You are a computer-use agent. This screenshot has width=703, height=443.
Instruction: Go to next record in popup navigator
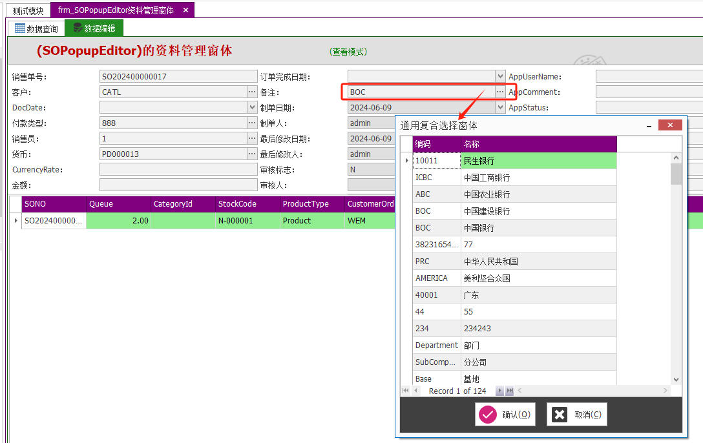click(499, 391)
